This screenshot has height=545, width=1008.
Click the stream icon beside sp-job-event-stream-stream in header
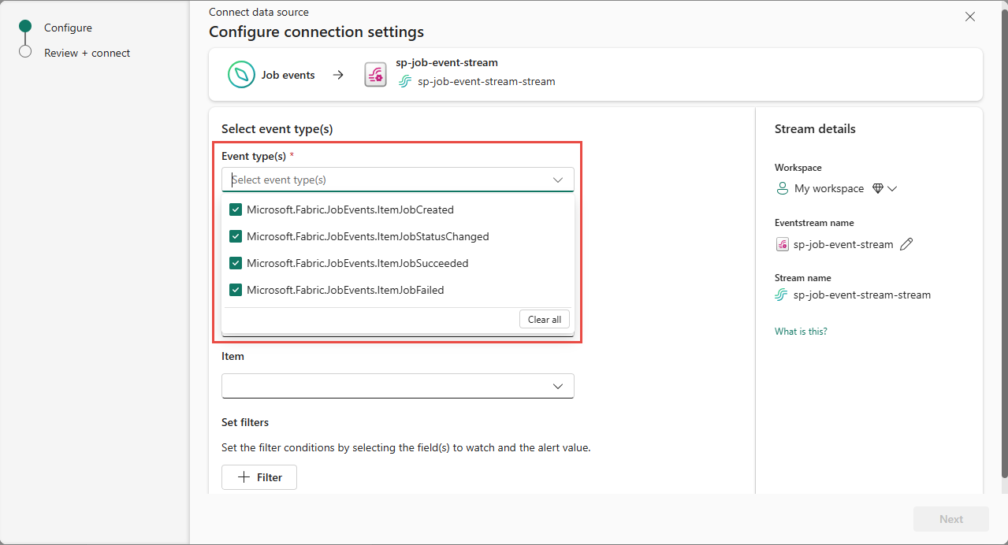pos(405,82)
